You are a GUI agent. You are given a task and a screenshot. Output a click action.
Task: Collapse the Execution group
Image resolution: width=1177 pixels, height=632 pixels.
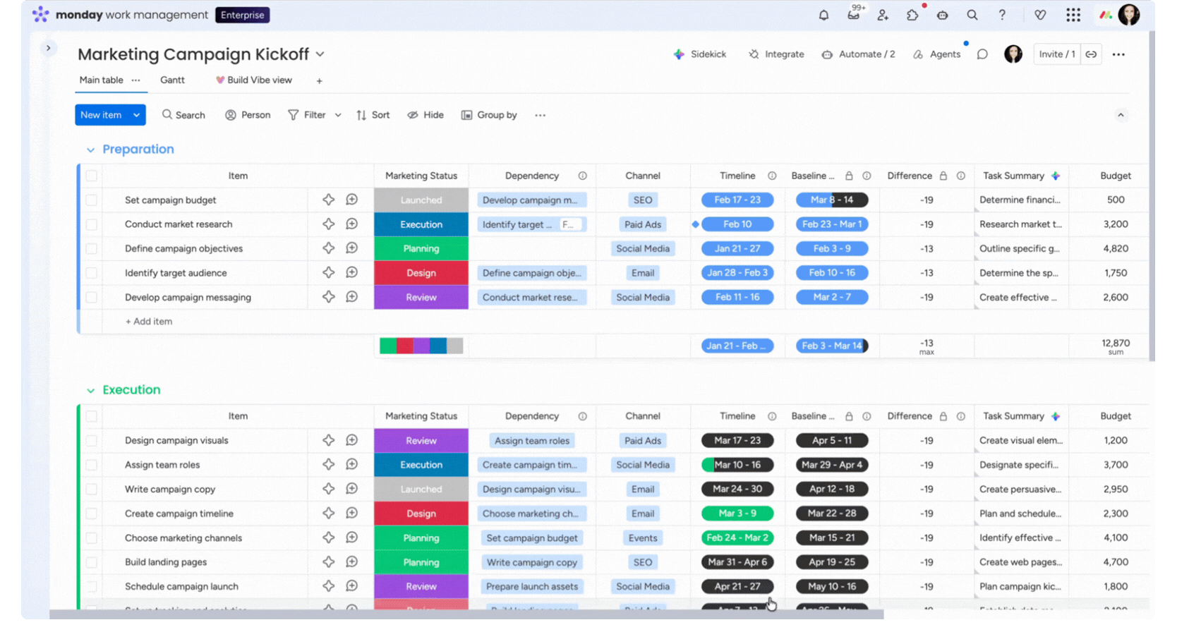click(90, 390)
